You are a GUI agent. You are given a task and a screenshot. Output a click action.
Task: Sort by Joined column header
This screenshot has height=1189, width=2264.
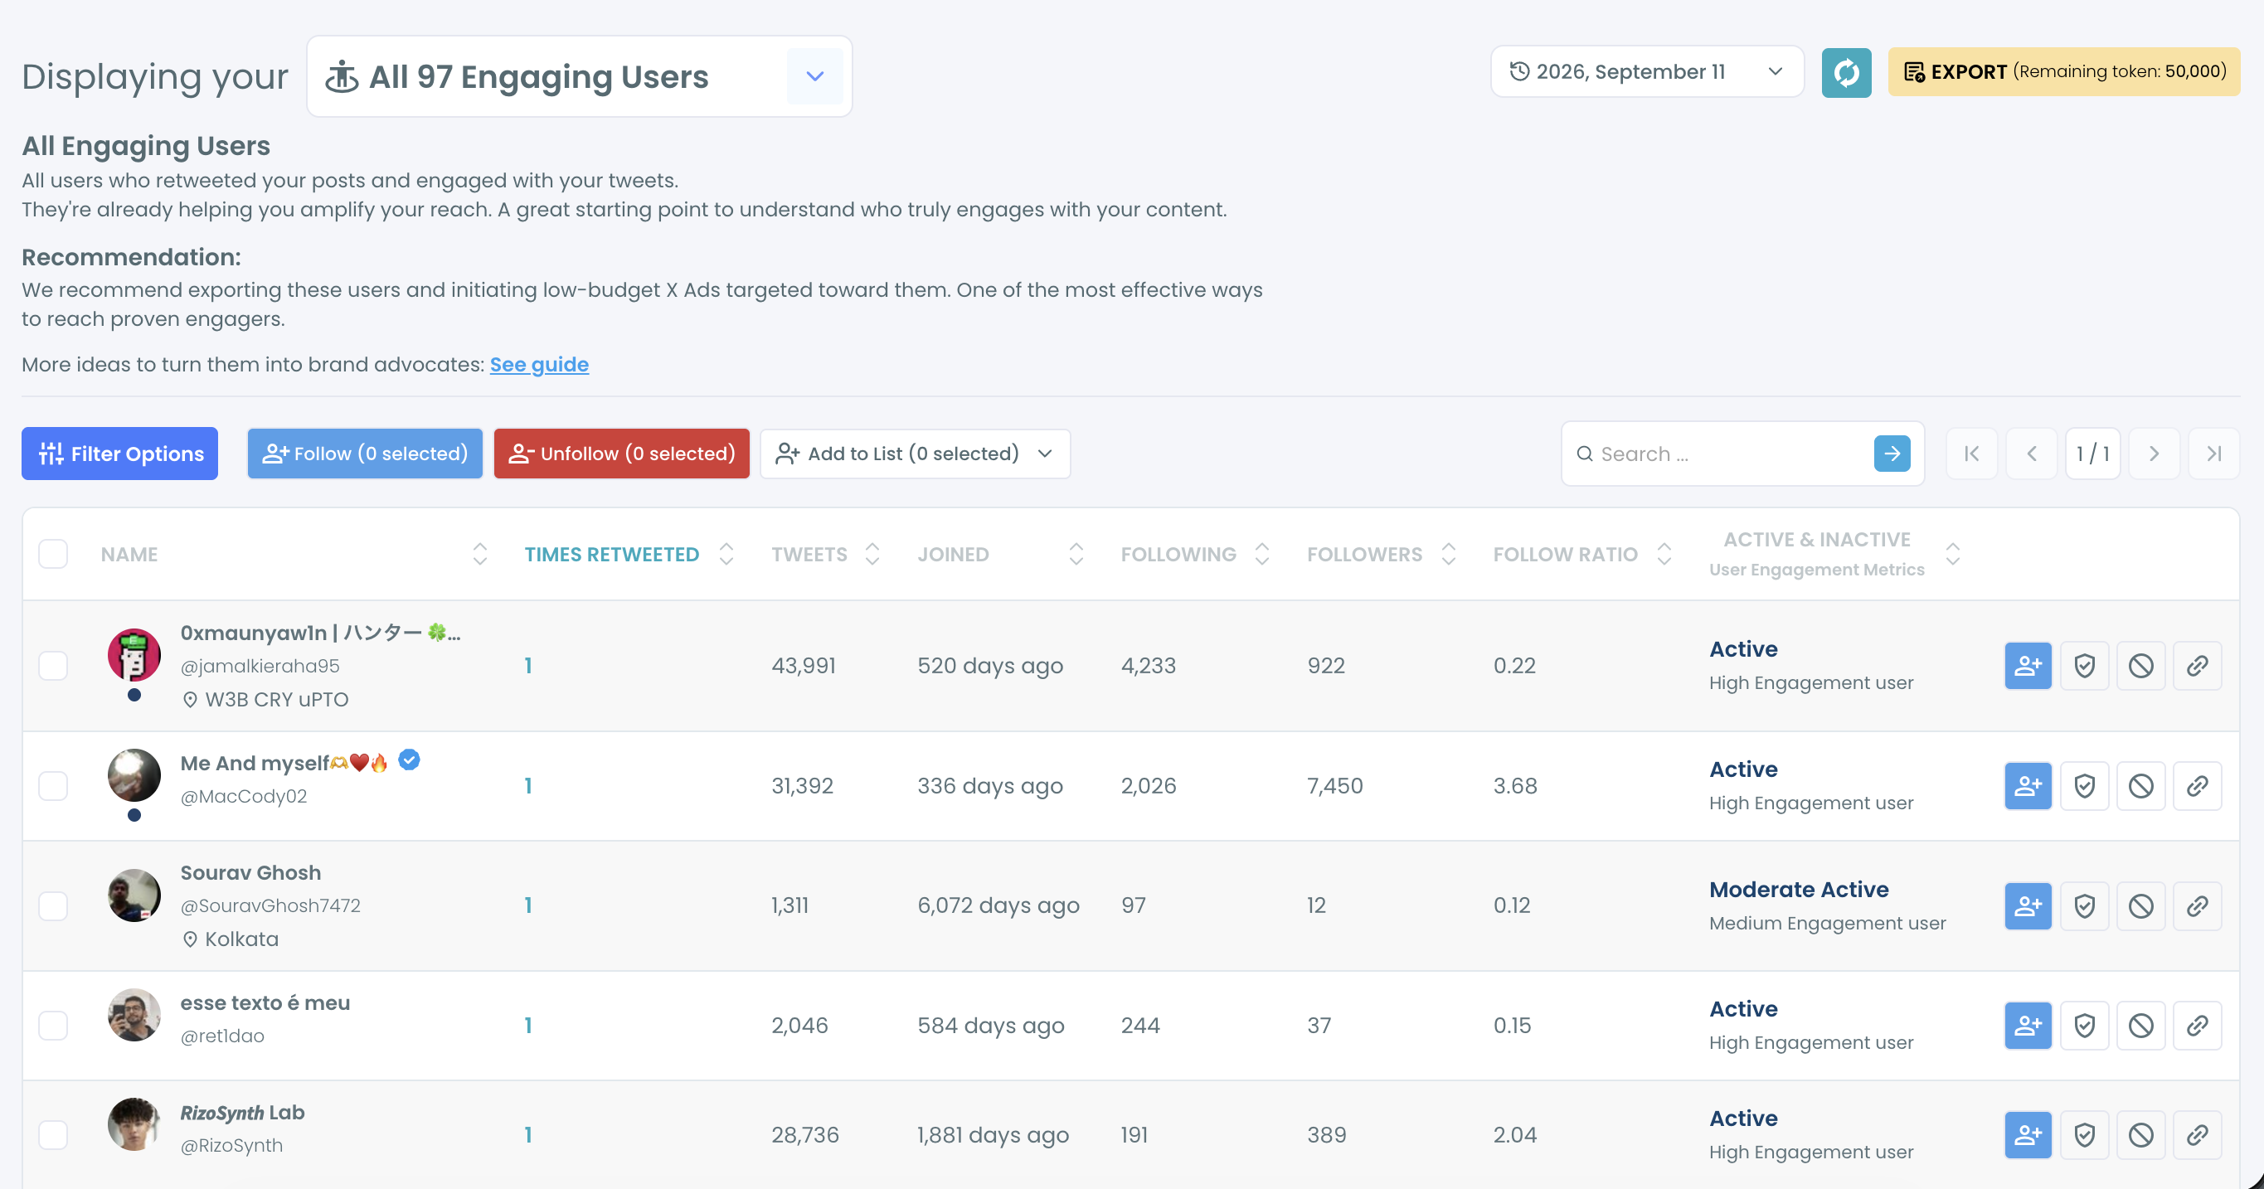point(1000,555)
